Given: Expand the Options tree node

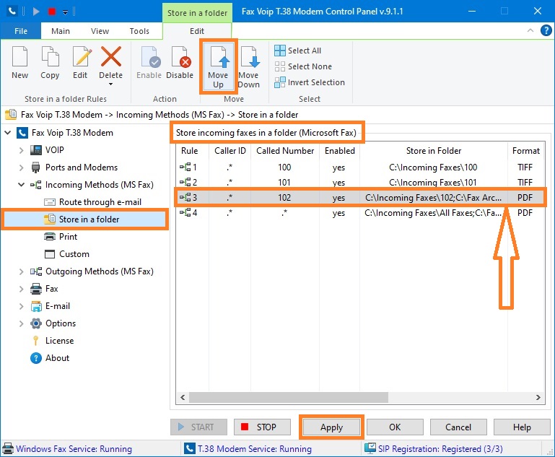Looking at the screenshot, I should pyautogui.click(x=21, y=323).
